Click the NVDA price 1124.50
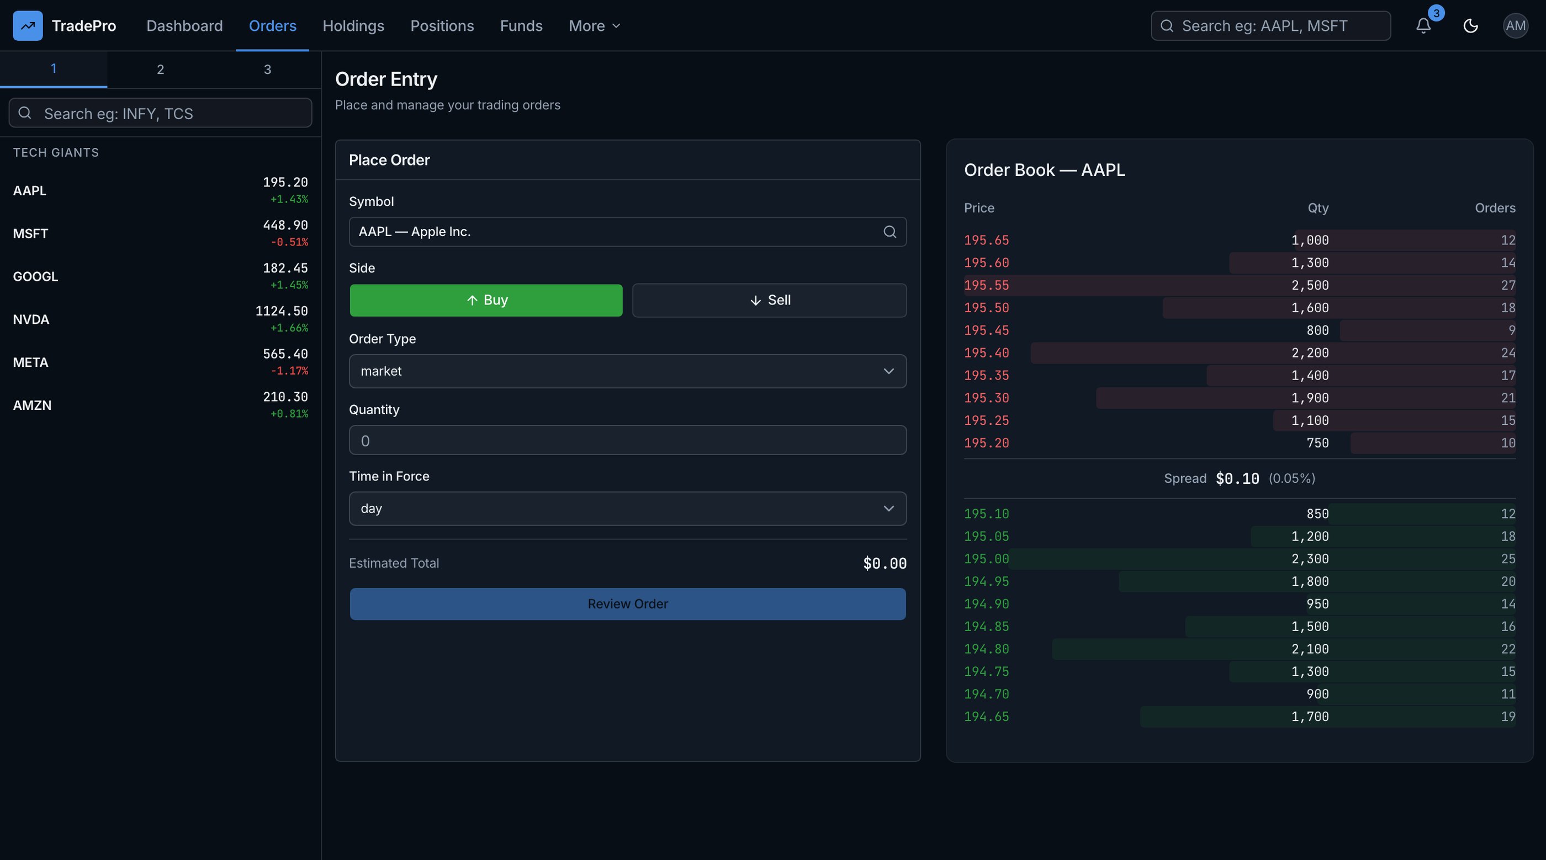The height and width of the screenshot is (860, 1546). coord(282,311)
